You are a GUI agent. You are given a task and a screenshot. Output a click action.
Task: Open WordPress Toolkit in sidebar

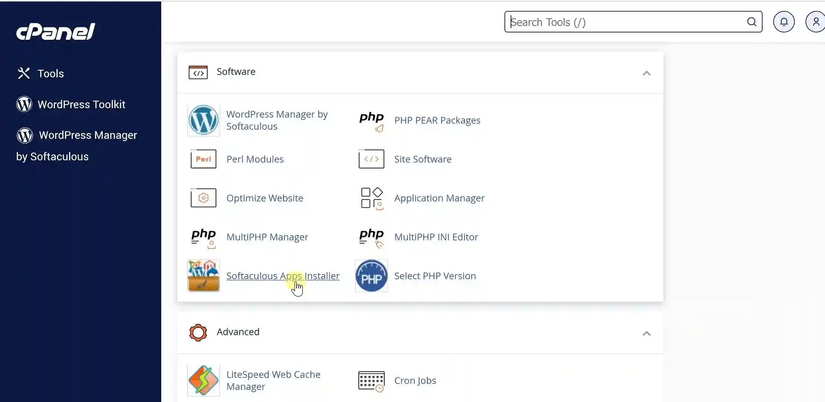(82, 104)
